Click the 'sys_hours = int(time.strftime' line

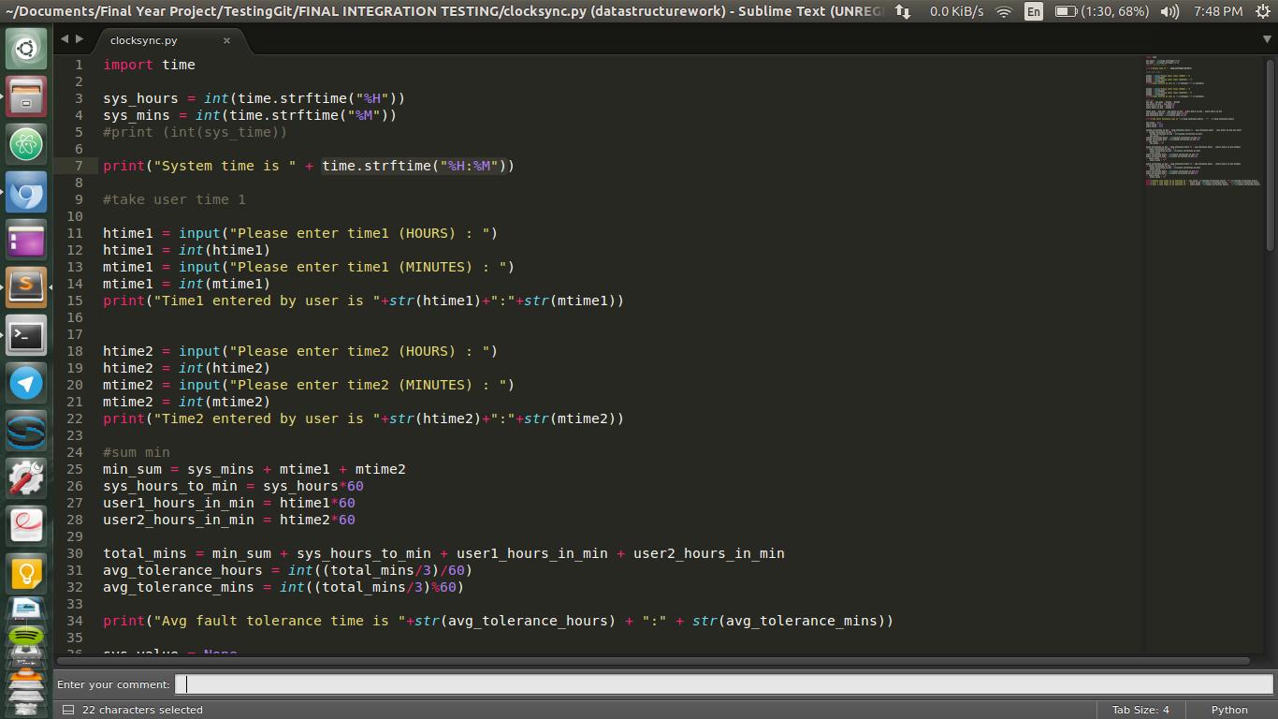[254, 98]
